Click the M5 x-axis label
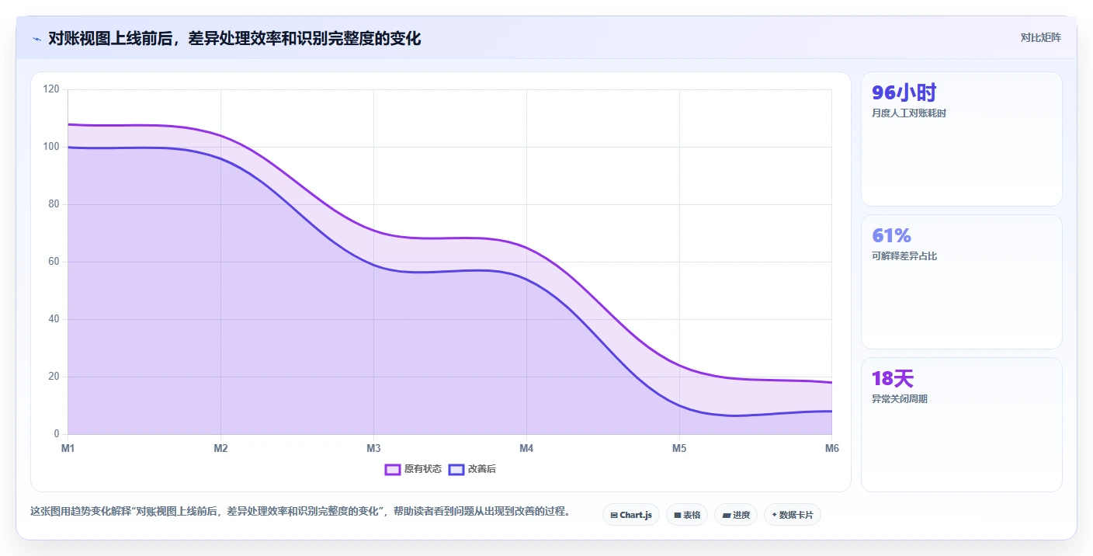1093x556 pixels. click(x=679, y=449)
